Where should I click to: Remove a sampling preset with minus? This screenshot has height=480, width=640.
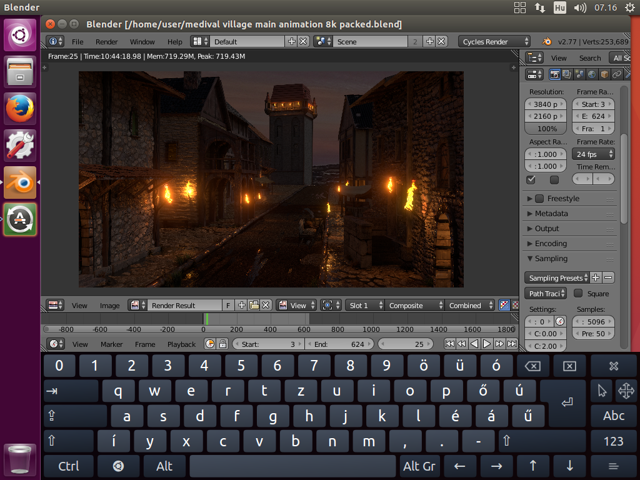click(608, 278)
